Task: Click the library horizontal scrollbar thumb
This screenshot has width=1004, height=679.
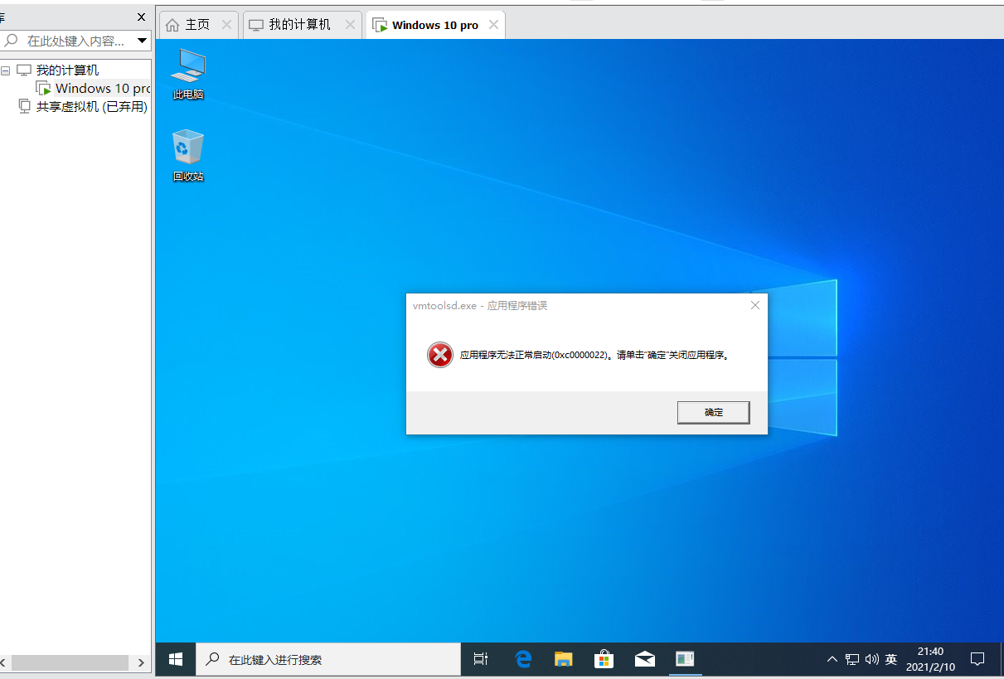Action: point(70,662)
